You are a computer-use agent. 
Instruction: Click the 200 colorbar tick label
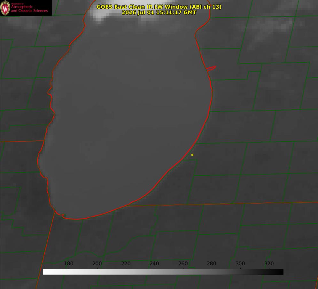point(97,263)
